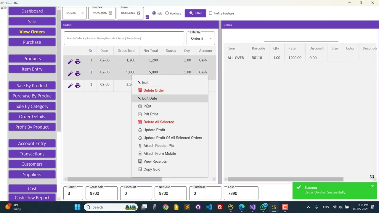This screenshot has width=379, height=213.
Task: Close the Success notification
Action: click(372, 187)
